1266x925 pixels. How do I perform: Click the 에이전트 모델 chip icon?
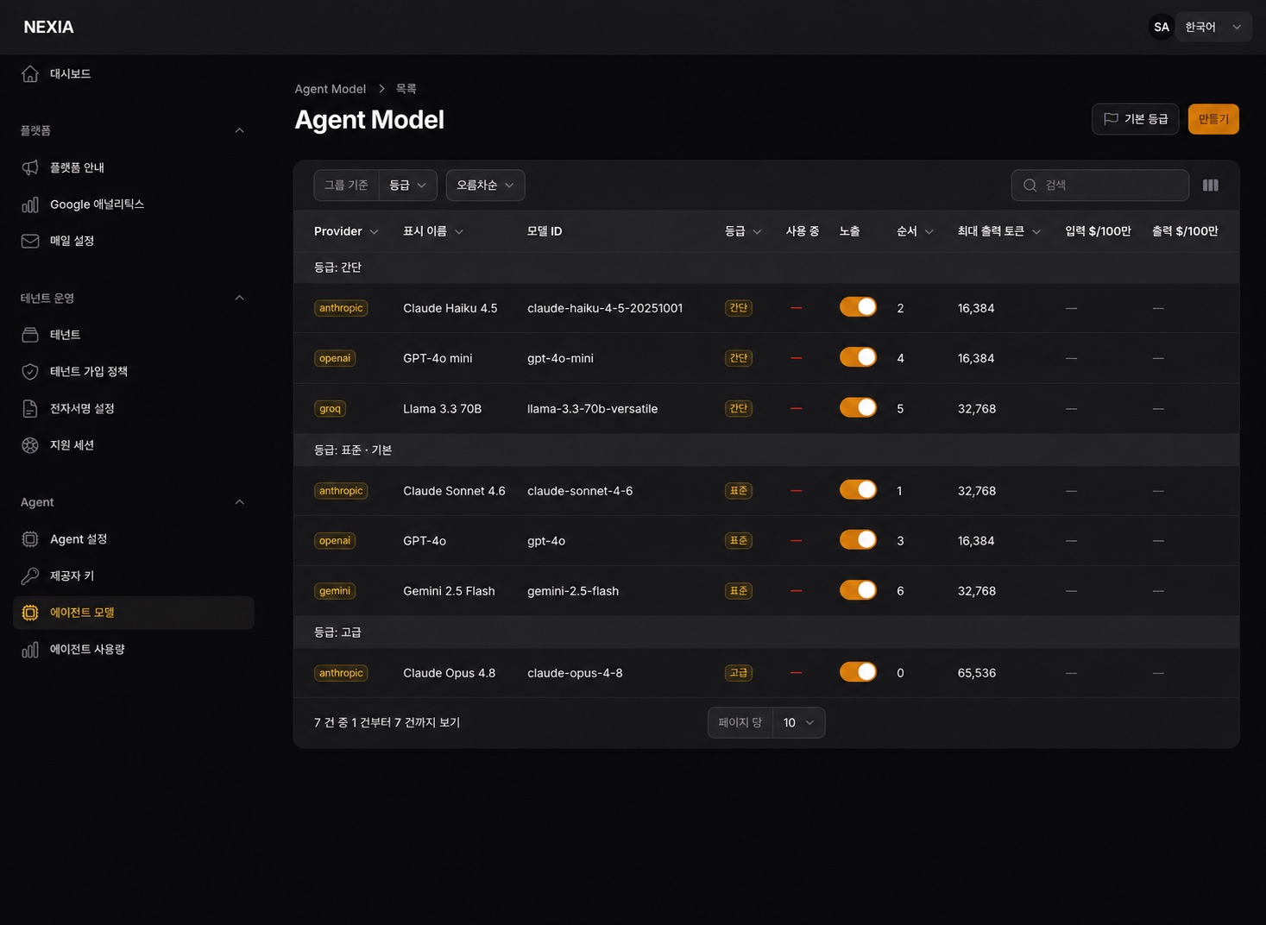[30, 613]
